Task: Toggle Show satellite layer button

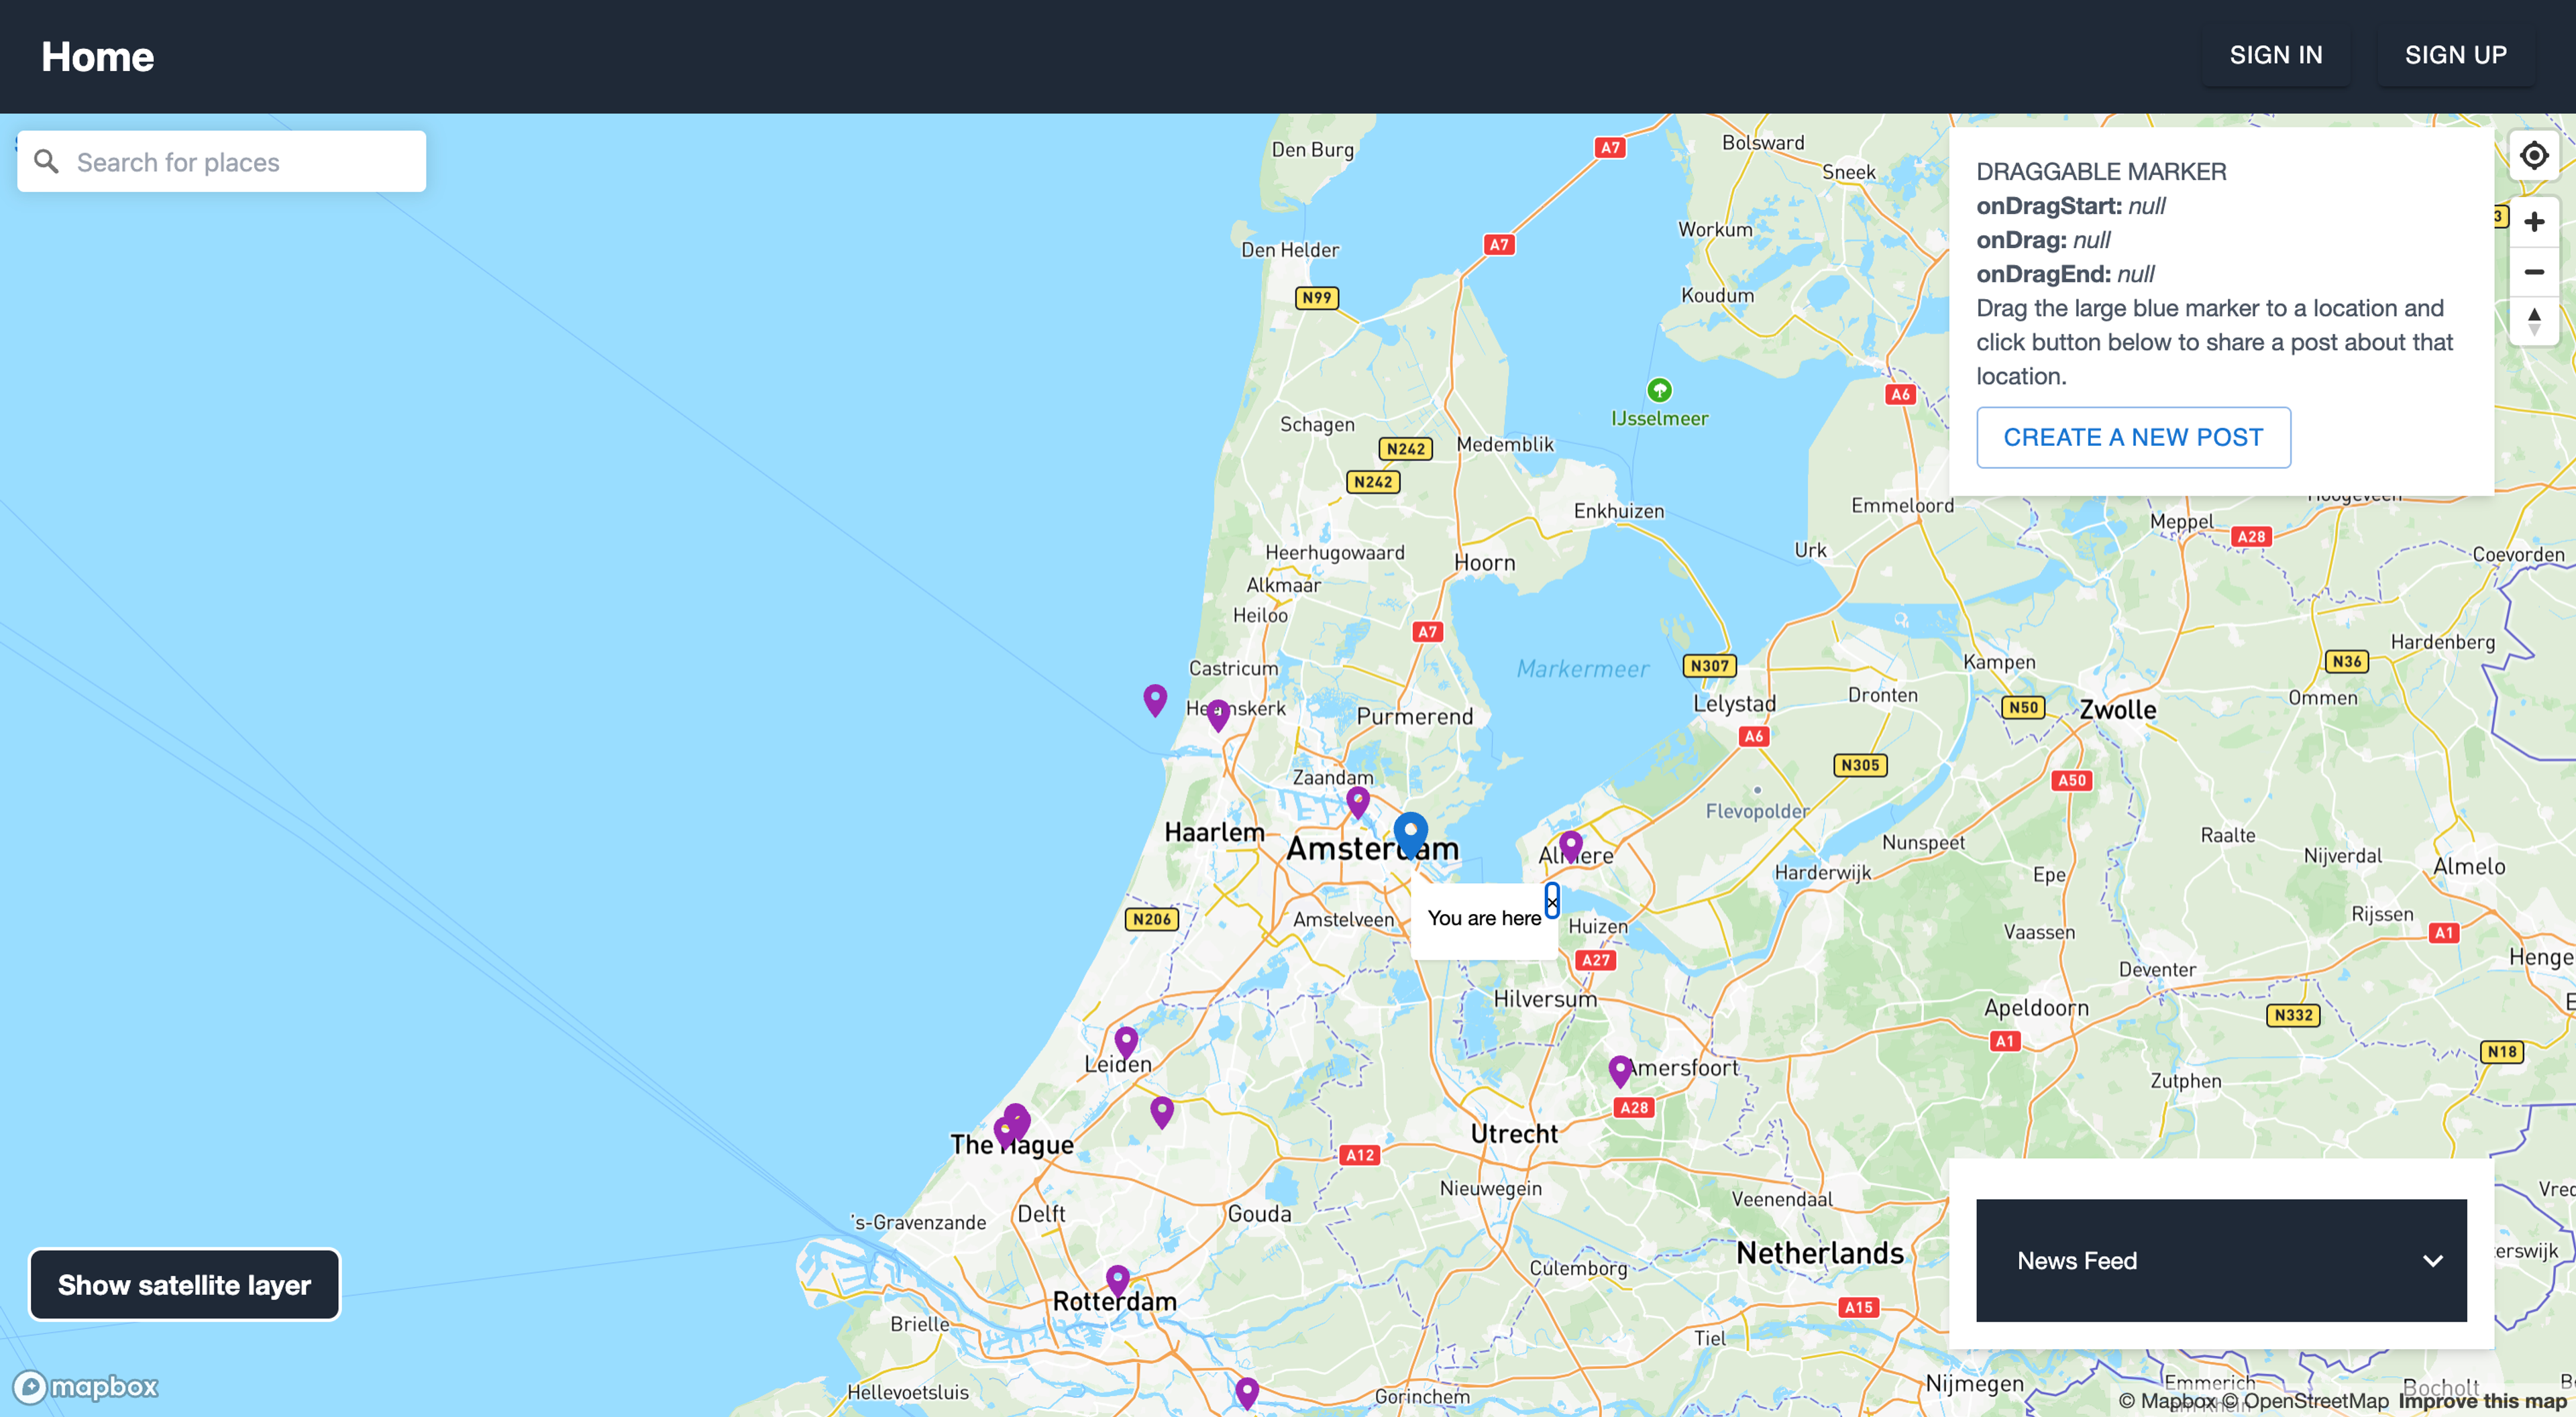Action: point(184,1285)
